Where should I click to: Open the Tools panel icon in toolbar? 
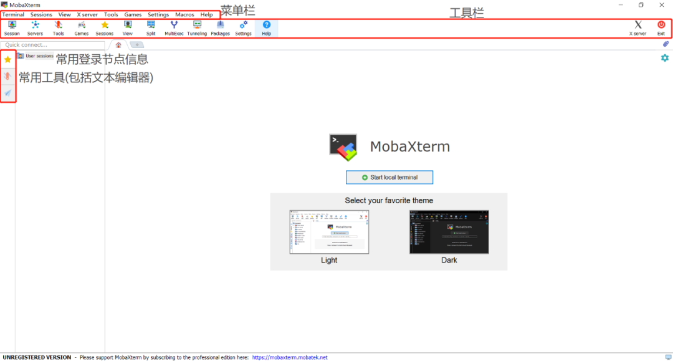click(58, 27)
